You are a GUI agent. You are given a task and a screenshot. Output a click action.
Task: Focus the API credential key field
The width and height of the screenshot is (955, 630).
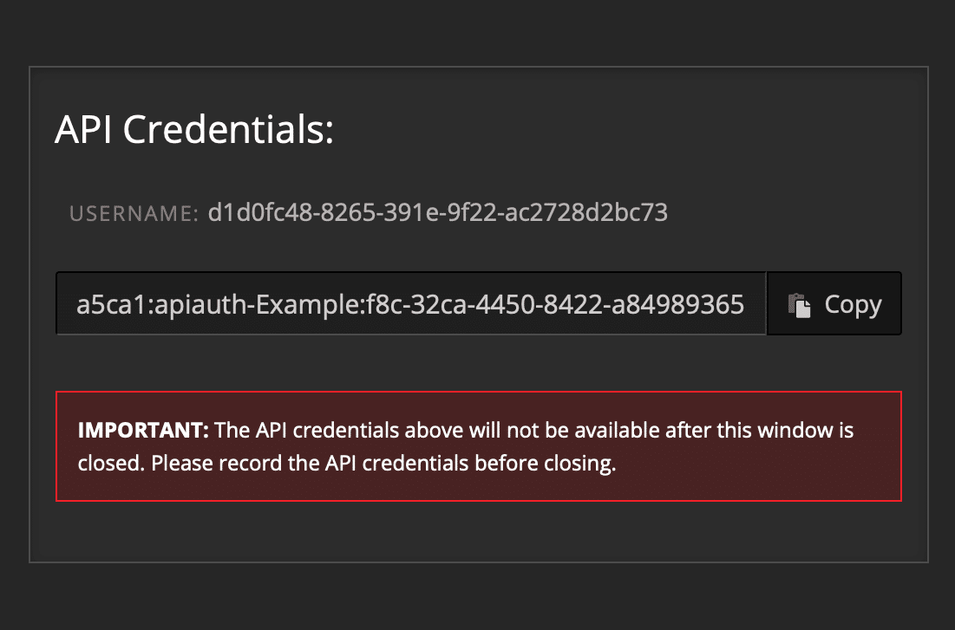(410, 304)
